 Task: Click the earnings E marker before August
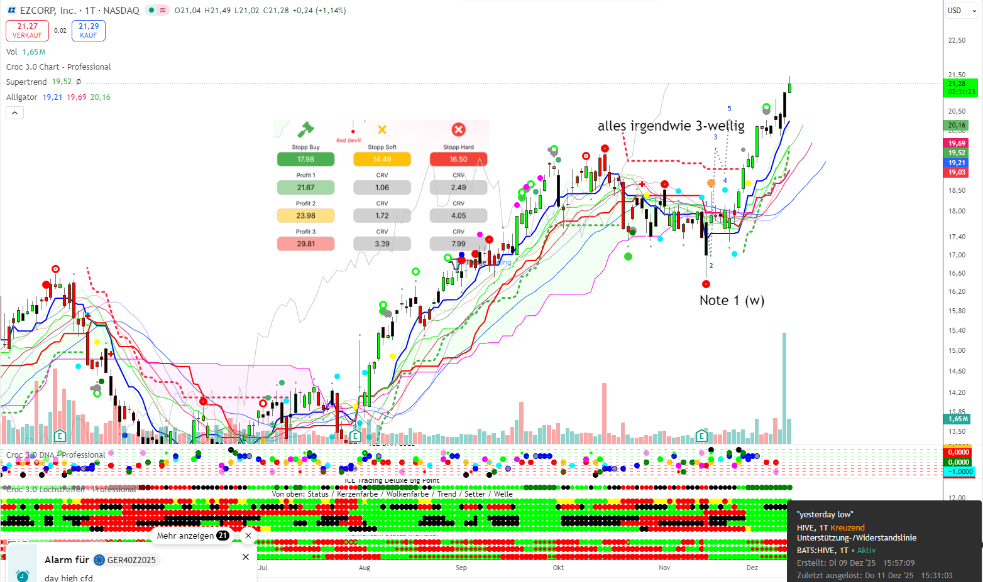pos(355,436)
